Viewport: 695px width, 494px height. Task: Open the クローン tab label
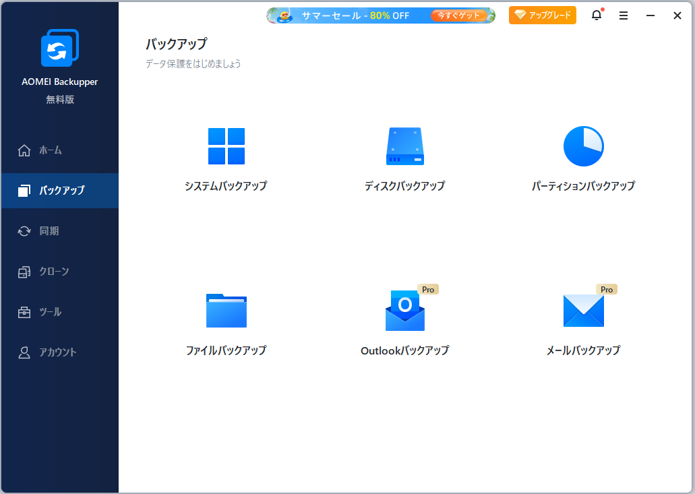pyautogui.click(x=54, y=271)
